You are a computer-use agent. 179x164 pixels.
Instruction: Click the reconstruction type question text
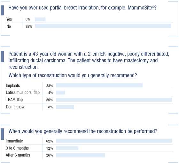point(73,75)
